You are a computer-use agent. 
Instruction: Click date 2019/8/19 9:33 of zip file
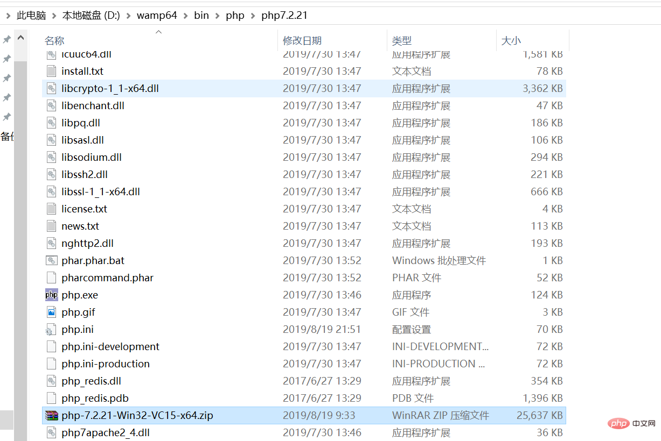[x=319, y=415]
